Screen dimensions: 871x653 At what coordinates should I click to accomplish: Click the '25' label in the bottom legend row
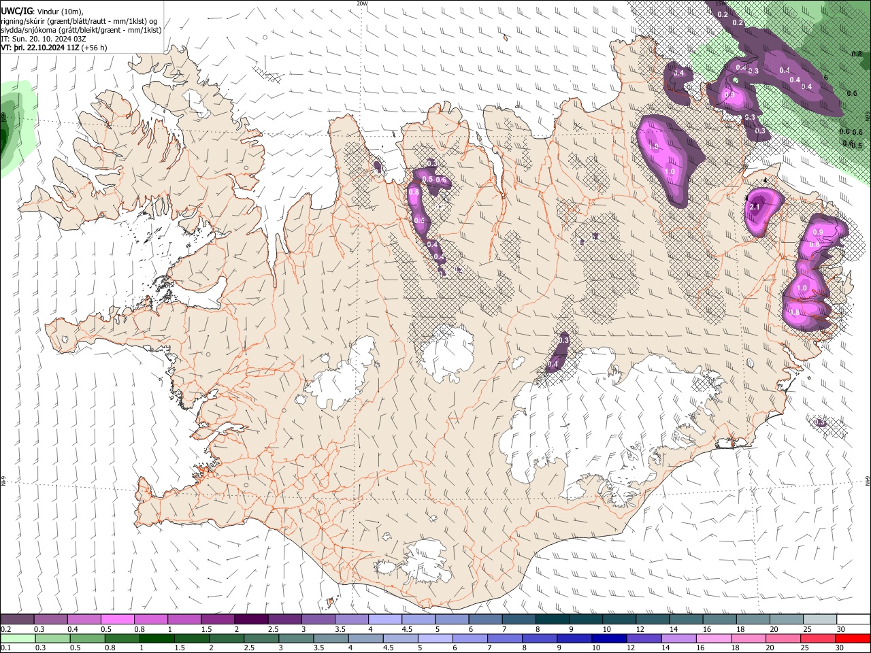pos(806,648)
